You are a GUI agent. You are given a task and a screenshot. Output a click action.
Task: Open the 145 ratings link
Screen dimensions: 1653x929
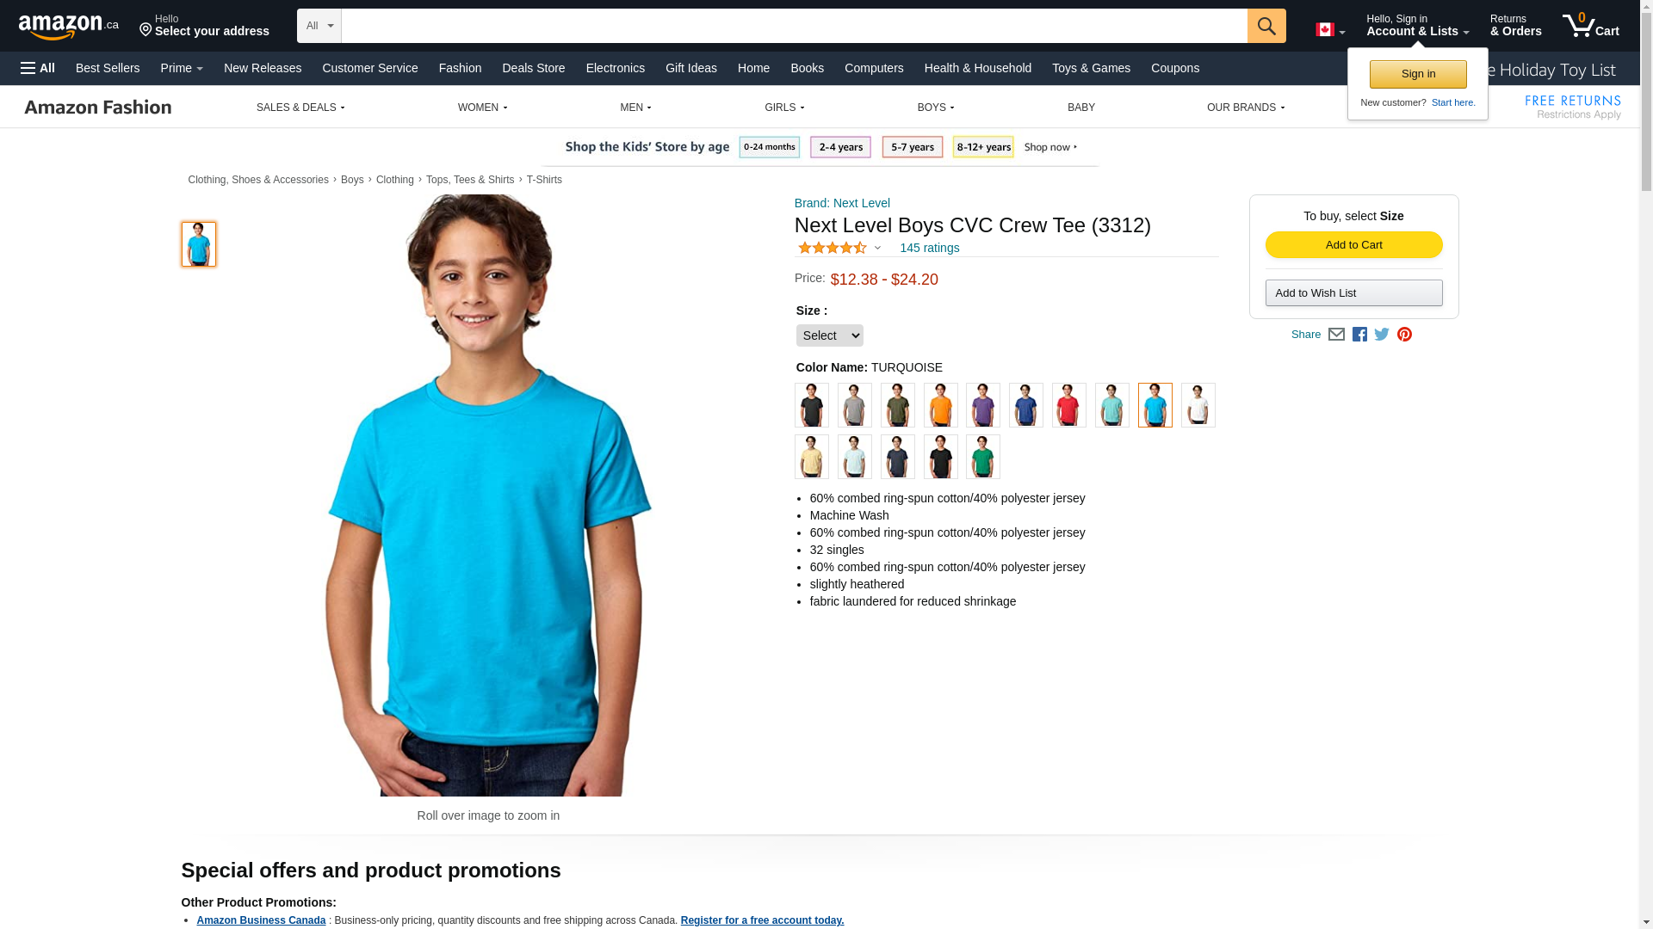coord(929,248)
